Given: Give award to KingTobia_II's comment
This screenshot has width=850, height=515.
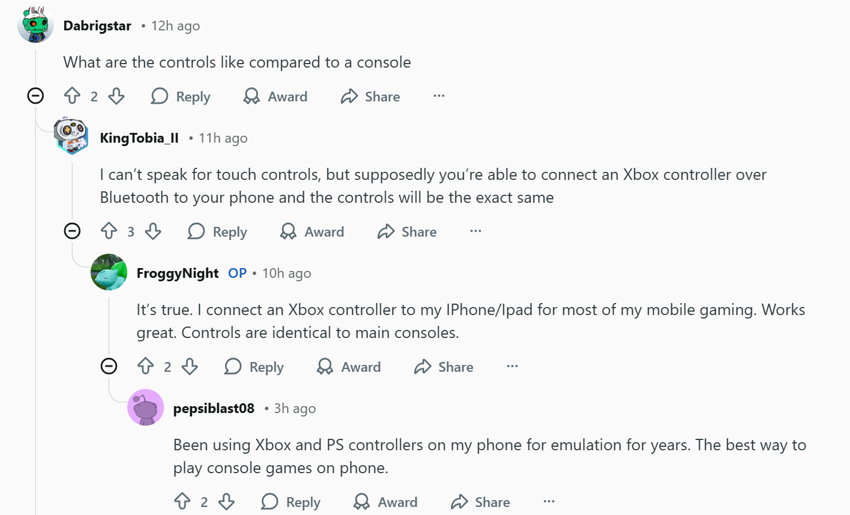Looking at the screenshot, I should 312,231.
